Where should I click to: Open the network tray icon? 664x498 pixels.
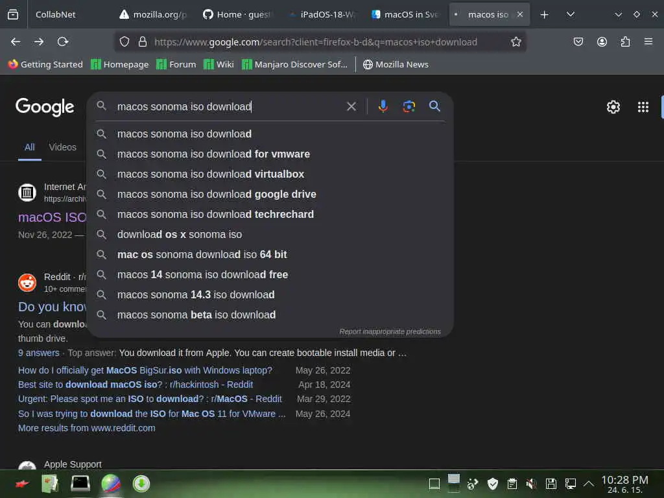coord(570,484)
